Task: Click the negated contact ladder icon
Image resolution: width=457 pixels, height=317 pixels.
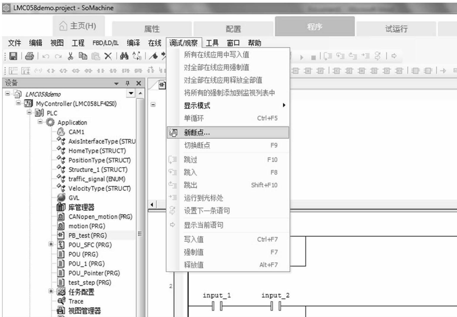Action: [x=113, y=71]
